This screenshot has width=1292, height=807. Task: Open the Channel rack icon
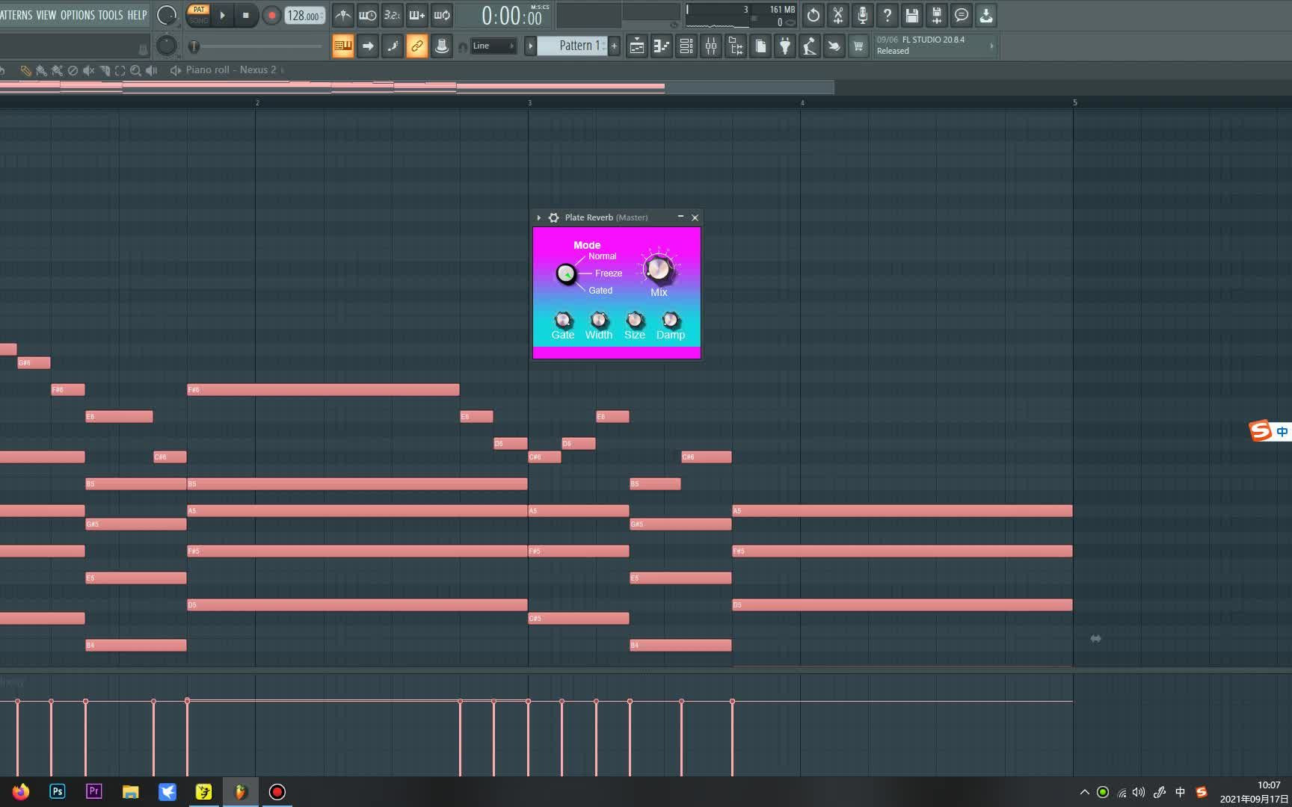(686, 46)
